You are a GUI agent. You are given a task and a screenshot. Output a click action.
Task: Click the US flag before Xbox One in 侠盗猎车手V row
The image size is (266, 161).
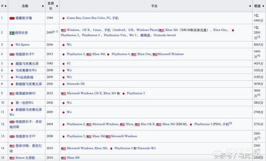pyautogui.click(x=134, y=54)
